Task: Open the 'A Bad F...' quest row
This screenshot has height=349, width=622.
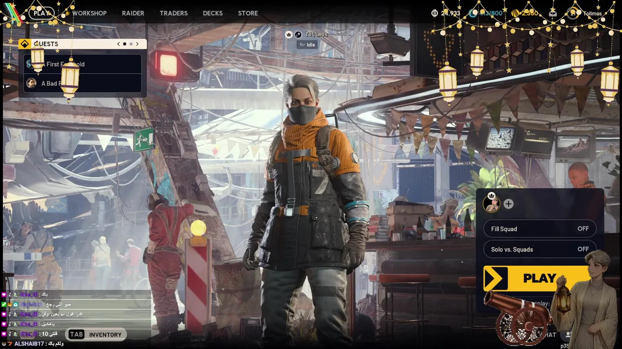Action: coord(83,83)
